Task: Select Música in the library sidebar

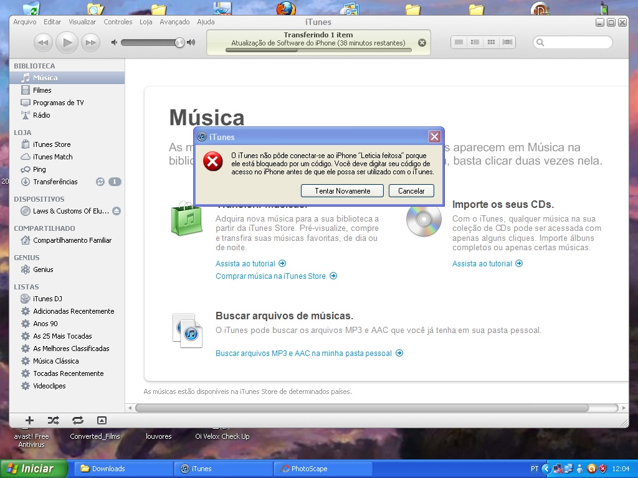Action: point(67,78)
